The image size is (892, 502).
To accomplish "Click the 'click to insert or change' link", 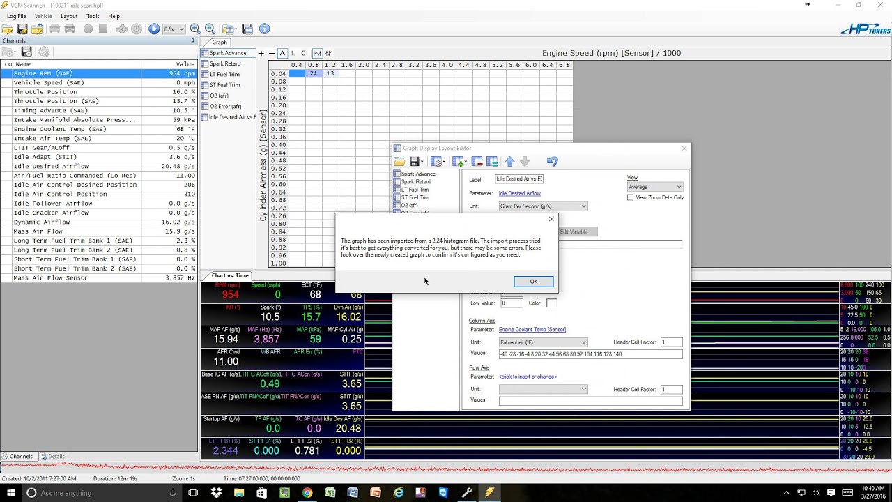I will (528, 376).
